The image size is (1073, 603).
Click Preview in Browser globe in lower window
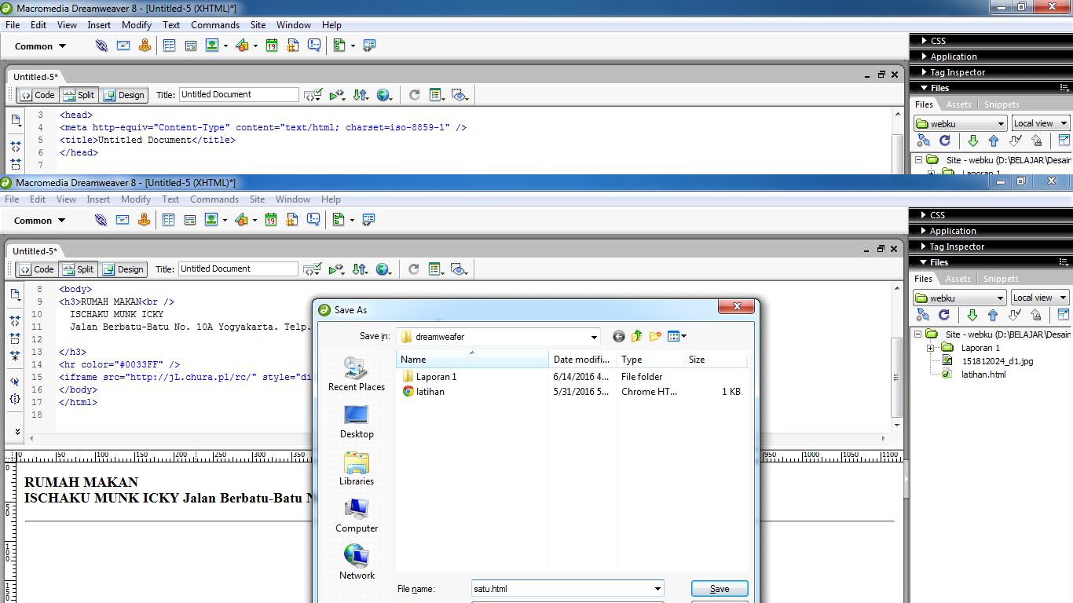coord(383,269)
